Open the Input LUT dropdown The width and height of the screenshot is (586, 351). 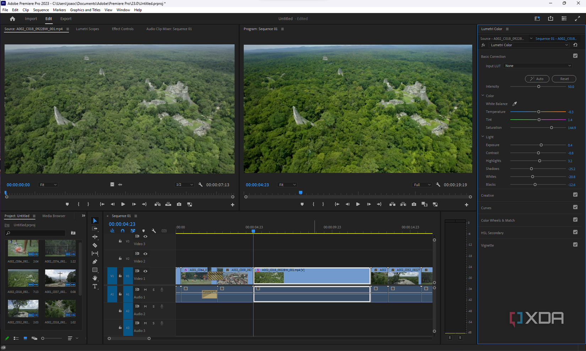pos(538,66)
